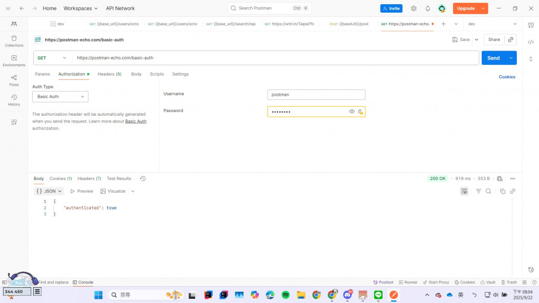Open response more options ellipsis
This screenshot has height=303, width=539.
pyautogui.click(x=513, y=178)
